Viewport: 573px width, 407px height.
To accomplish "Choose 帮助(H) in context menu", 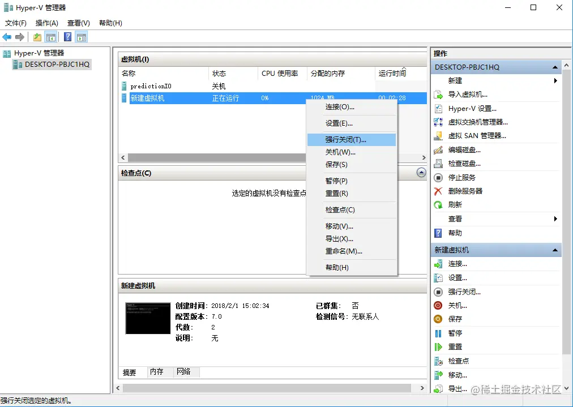I will (x=352, y=267).
